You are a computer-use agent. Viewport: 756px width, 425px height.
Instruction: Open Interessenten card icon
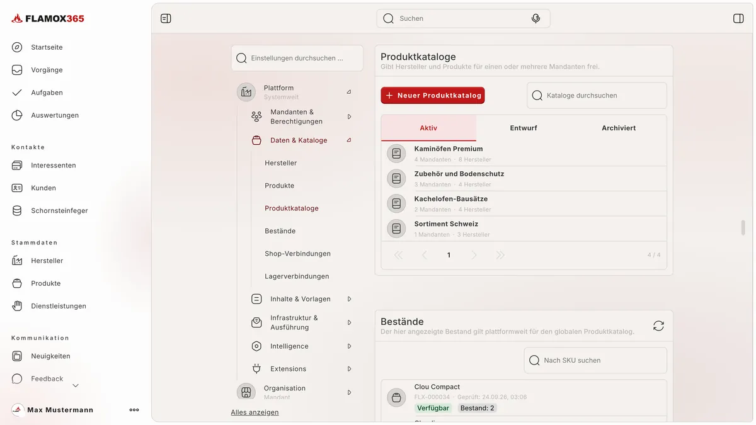[x=17, y=166]
